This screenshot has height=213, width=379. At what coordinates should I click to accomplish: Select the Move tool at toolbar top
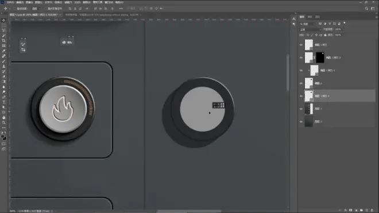pyautogui.click(x=3, y=20)
